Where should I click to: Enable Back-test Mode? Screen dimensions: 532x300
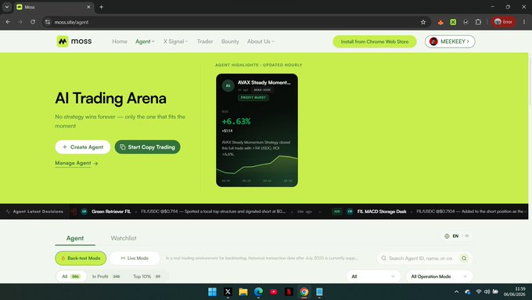click(x=81, y=258)
